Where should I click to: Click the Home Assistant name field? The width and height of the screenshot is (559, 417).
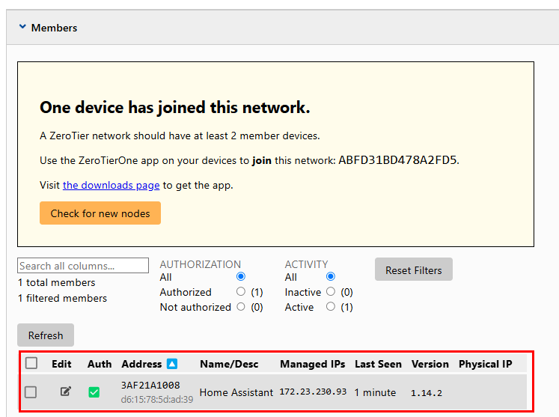[x=236, y=392]
